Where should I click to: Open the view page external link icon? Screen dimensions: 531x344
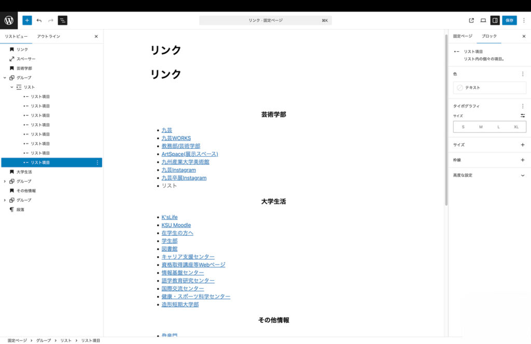[471, 20]
